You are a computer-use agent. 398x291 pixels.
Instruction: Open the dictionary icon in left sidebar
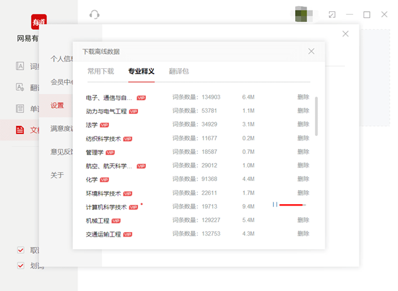(20, 66)
